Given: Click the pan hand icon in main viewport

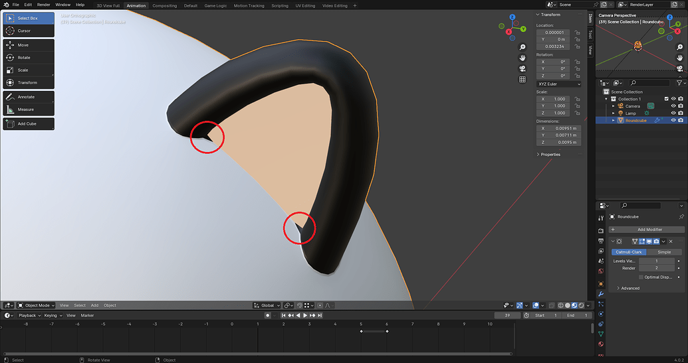Looking at the screenshot, I should click(522, 58).
